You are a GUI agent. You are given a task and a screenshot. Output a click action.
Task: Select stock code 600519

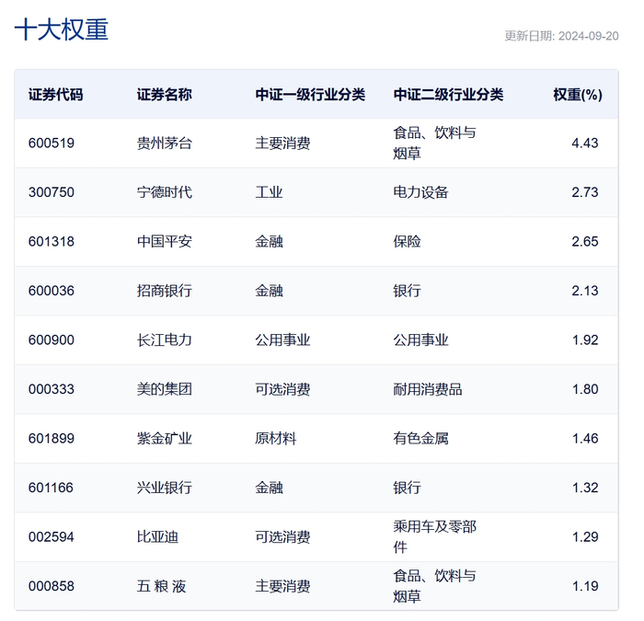[x=52, y=143]
